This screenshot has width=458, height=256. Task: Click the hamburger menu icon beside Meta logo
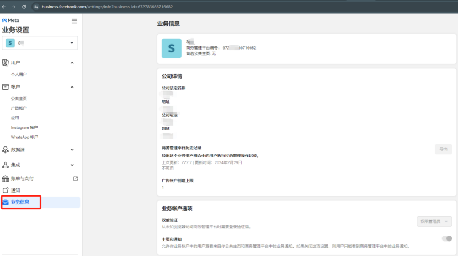[74, 21]
